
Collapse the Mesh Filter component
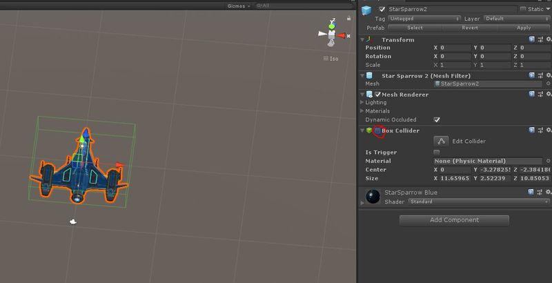tap(362, 76)
